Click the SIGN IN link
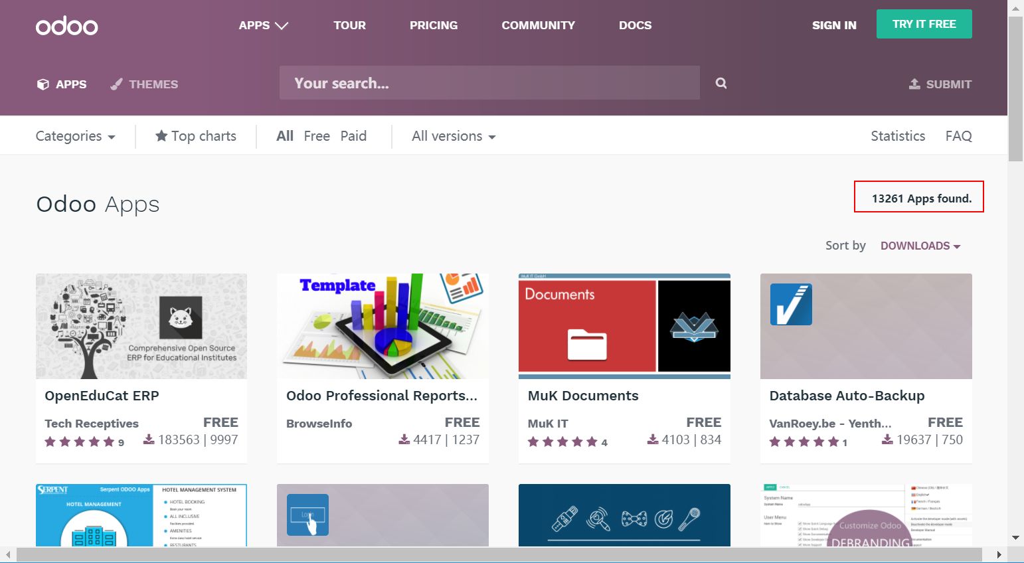The width and height of the screenshot is (1024, 563). tap(834, 25)
